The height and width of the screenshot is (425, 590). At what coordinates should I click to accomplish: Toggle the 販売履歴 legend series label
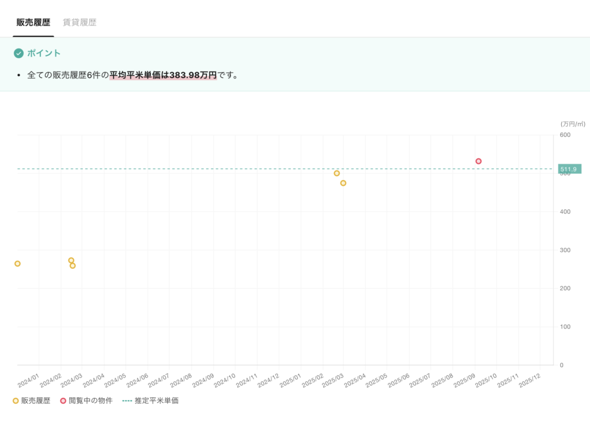(36, 400)
